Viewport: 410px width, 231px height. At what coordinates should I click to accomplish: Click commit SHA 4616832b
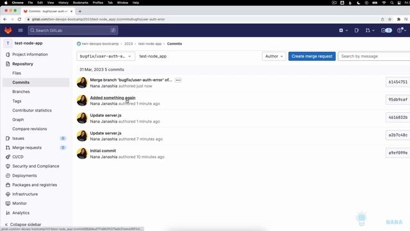click(398, 117)
